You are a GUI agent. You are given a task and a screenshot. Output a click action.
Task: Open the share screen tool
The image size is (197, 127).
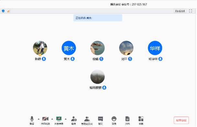tap(59, 120)
